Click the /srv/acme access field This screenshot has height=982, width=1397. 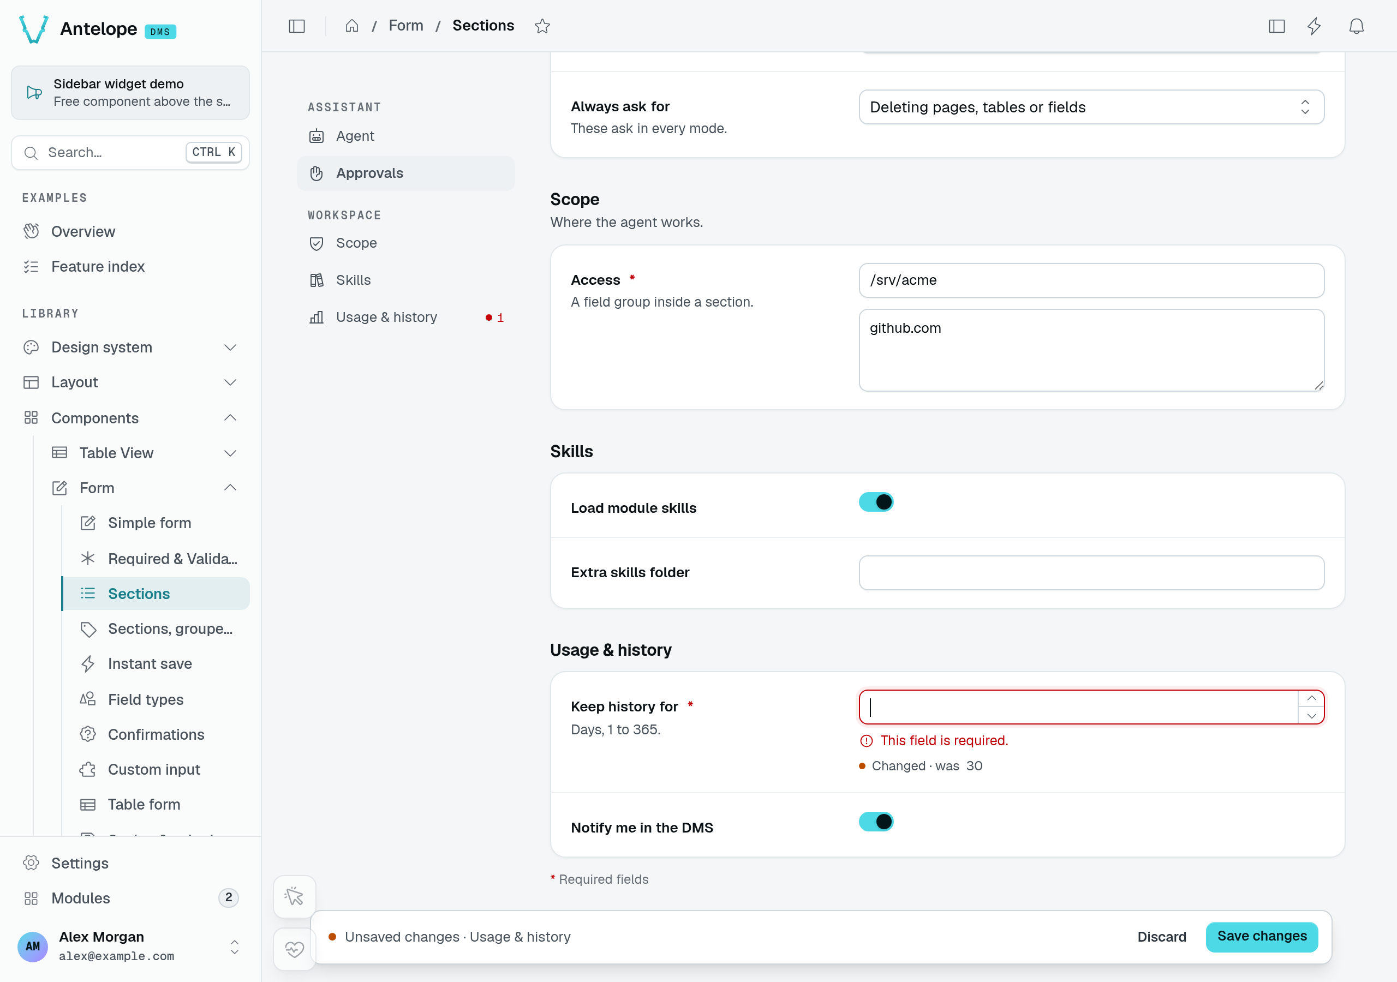pyautogui.click(x=1091, y=280)
